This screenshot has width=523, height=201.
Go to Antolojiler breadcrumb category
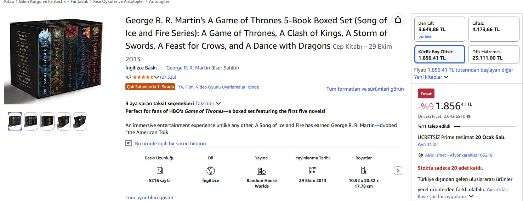click(159, 2)
